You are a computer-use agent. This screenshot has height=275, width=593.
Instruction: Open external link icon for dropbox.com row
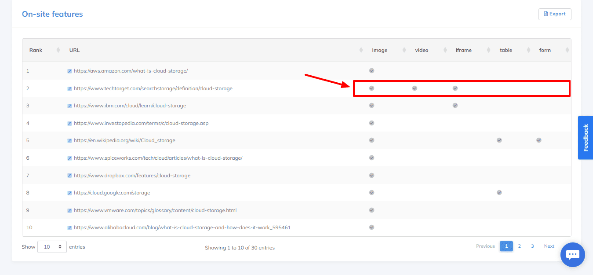click(x=69, y=176)
